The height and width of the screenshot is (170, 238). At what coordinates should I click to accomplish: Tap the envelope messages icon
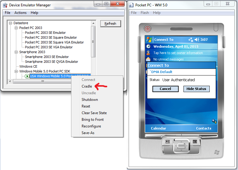tap(148, 59)
